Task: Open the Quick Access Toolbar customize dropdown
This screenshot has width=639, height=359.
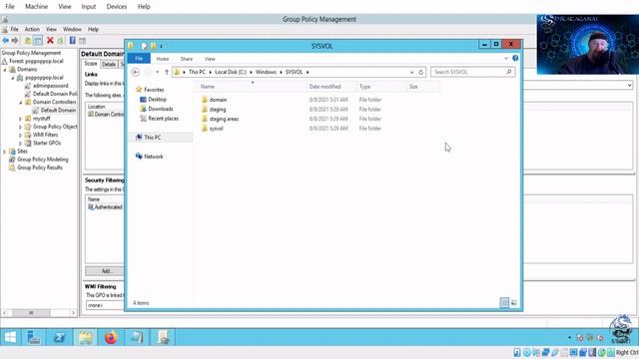Action: pyautogui.click(x=162, y=46)
